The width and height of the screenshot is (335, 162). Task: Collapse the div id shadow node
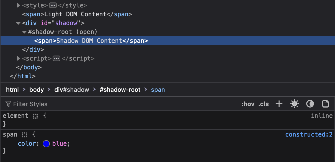pos(18,23)
